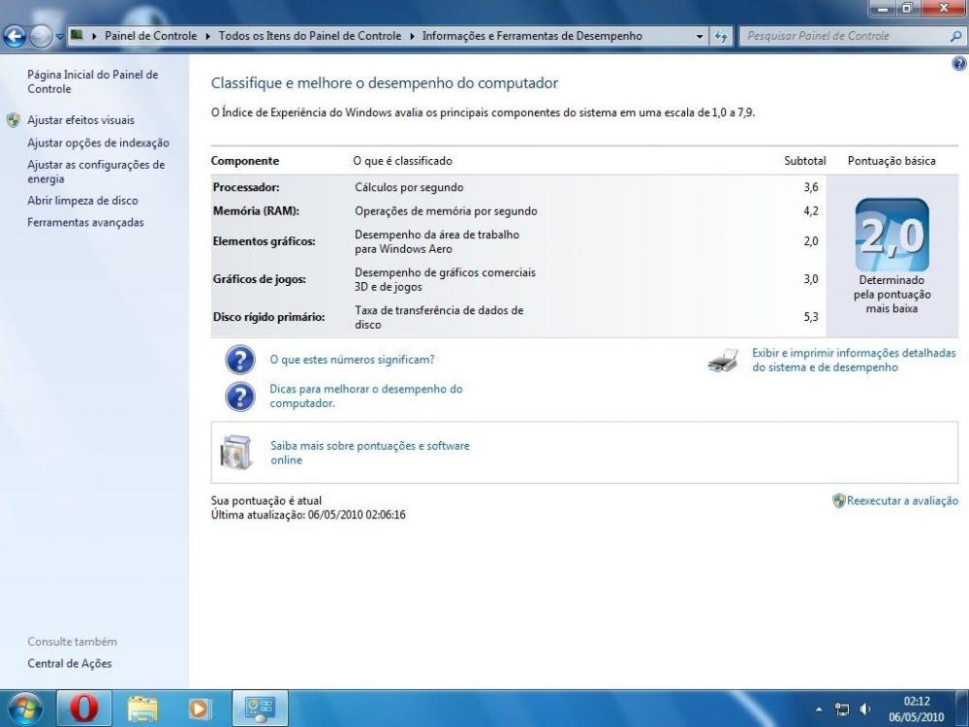Click the printer icon for detailed information
This screenshot has width=969, height=727.
pos(723,362)
